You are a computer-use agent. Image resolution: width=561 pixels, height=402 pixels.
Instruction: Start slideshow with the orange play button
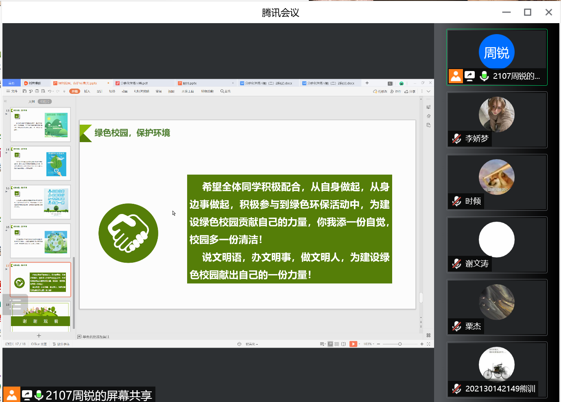pyautogui.click(x=353, y=344)
